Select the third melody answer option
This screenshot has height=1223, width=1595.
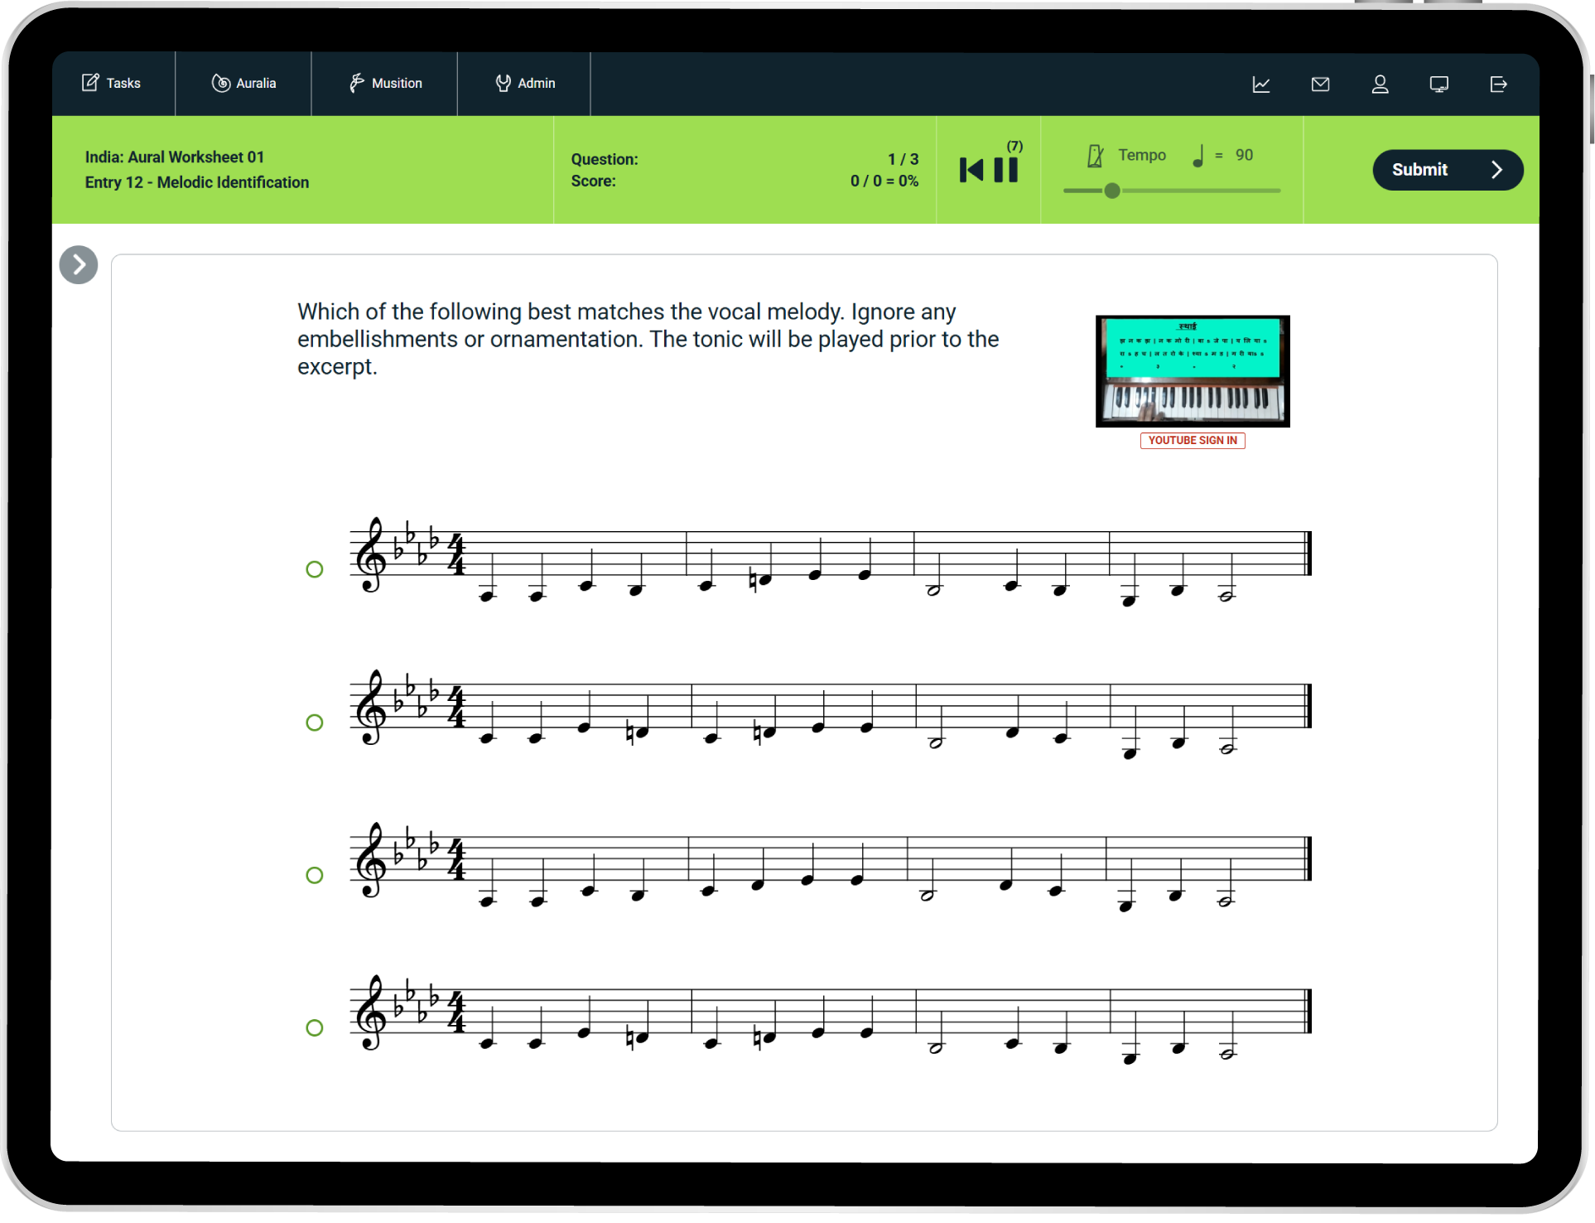(315, 875)
